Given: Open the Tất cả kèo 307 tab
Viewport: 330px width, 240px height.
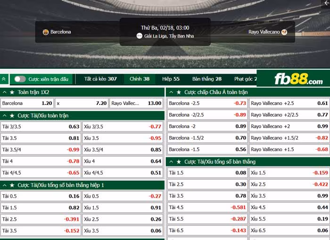Looking at the screenshot, I should [100, 79].
